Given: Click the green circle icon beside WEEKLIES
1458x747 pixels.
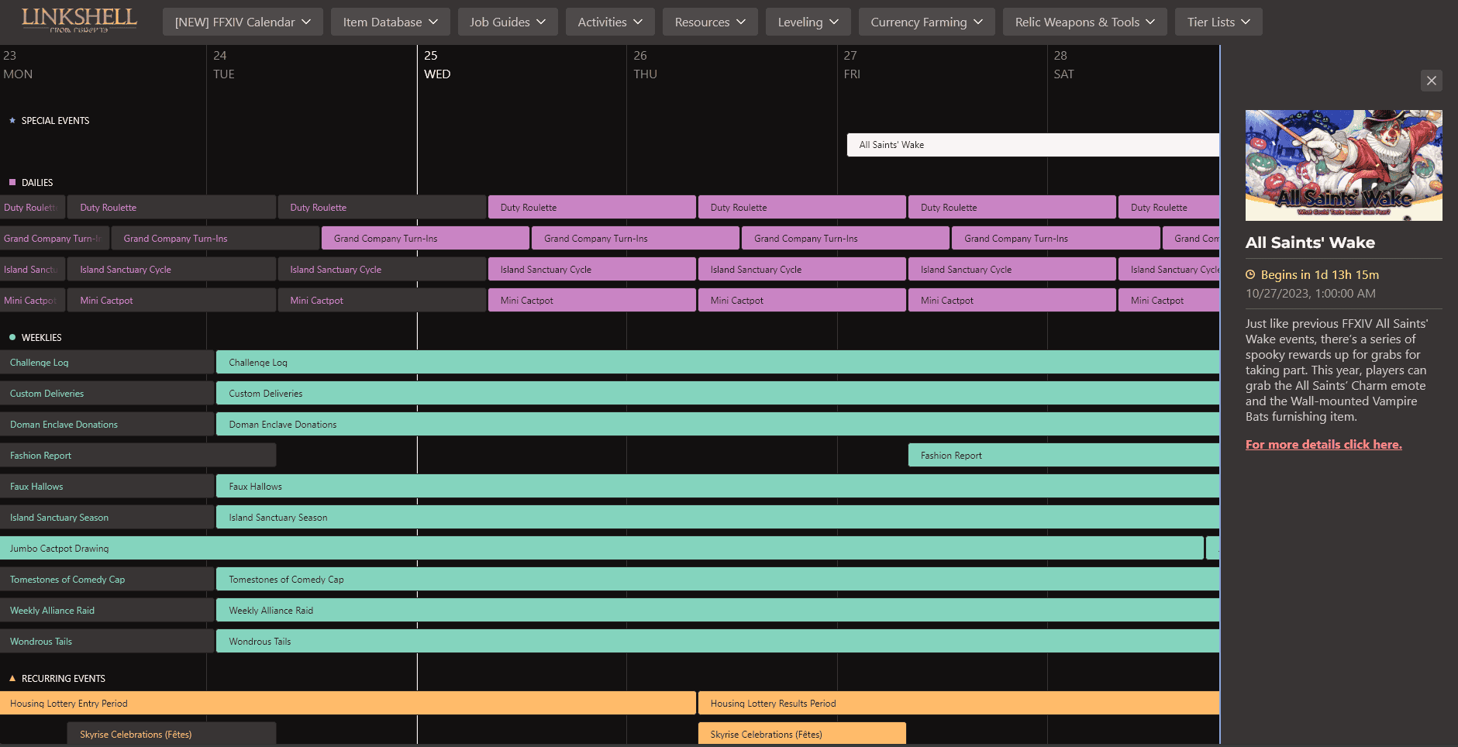Looking at the screenshot, I should click(12, 337).
